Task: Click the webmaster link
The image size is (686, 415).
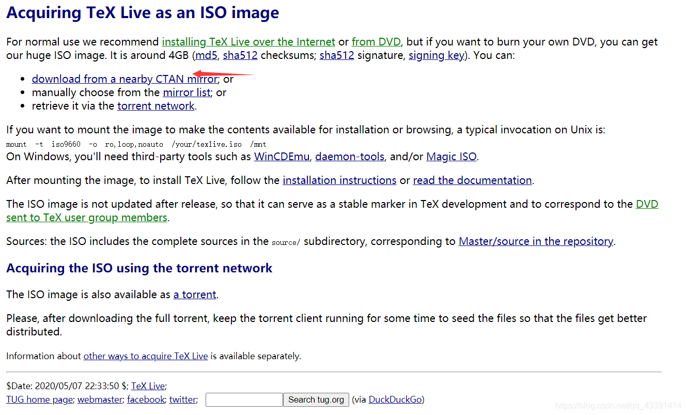Action: click(x=100, y=399)
